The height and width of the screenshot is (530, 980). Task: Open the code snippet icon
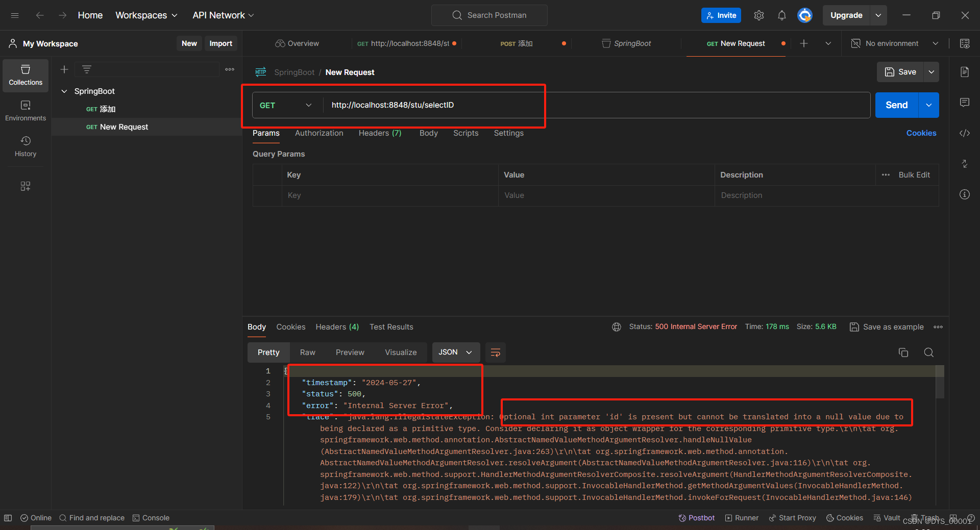point(965,133)
